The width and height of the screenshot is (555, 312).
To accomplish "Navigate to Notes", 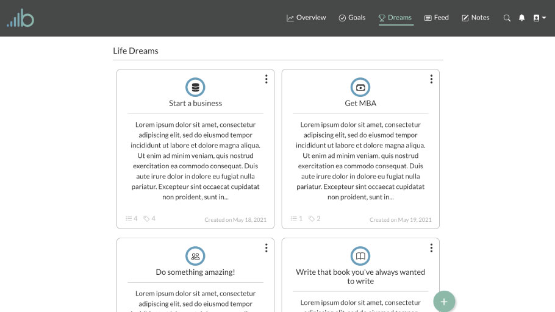I will point(475,18).
